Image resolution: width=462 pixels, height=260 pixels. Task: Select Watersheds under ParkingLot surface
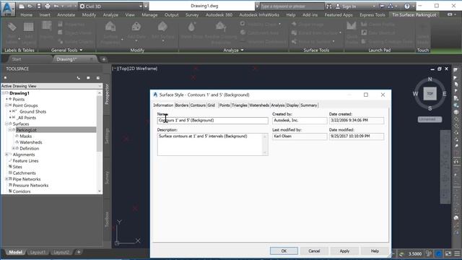click(30, 142)
